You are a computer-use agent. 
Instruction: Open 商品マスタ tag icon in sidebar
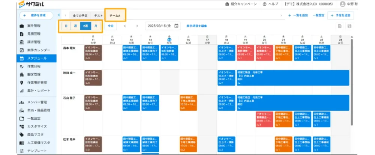[22, 135]
